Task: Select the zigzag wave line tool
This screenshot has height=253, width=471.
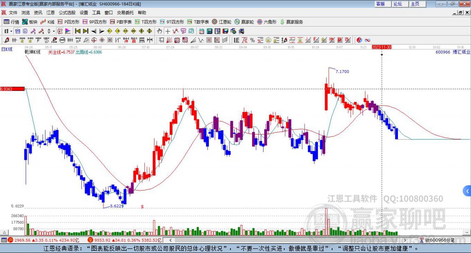Action: pos(201,40)
